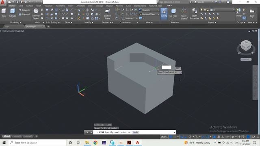Toggle layer freeze sun icon
This screenshot has height=146, width=260.
(x=205, y=10)
